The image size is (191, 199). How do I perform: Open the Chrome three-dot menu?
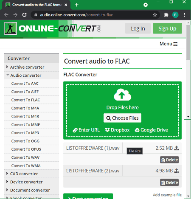pyautogui.click(x=185, y=15)
